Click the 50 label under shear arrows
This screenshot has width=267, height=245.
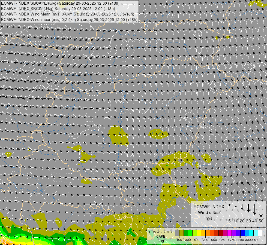click(x=261, y=221)
